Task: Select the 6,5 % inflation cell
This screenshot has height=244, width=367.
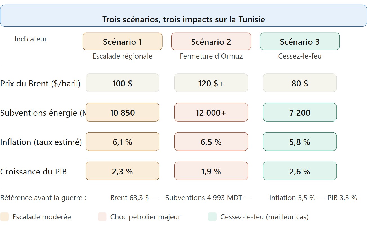Action: (x=211, y=142)
